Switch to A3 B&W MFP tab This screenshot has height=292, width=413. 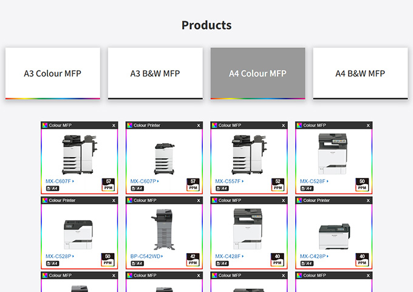click(155, 73)
